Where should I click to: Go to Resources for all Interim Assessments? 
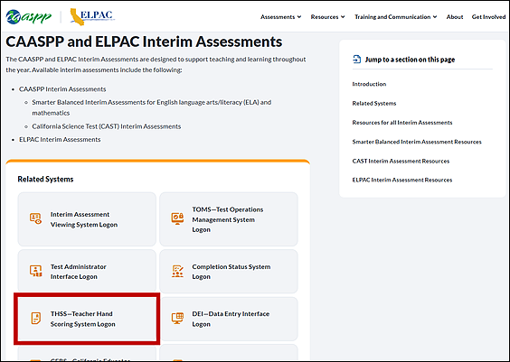tap(402, 123)
